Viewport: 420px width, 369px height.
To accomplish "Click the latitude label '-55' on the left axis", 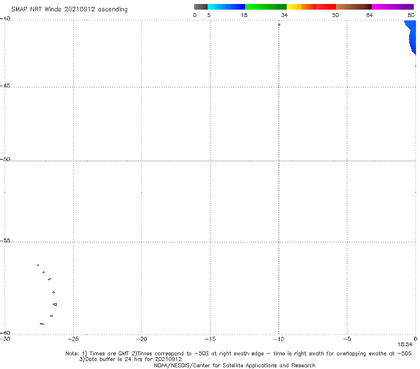I will pos(5,240).
